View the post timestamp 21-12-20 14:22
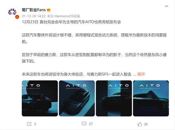The width and height of the screenshot is (175, 130). click(x=34, y=16)
